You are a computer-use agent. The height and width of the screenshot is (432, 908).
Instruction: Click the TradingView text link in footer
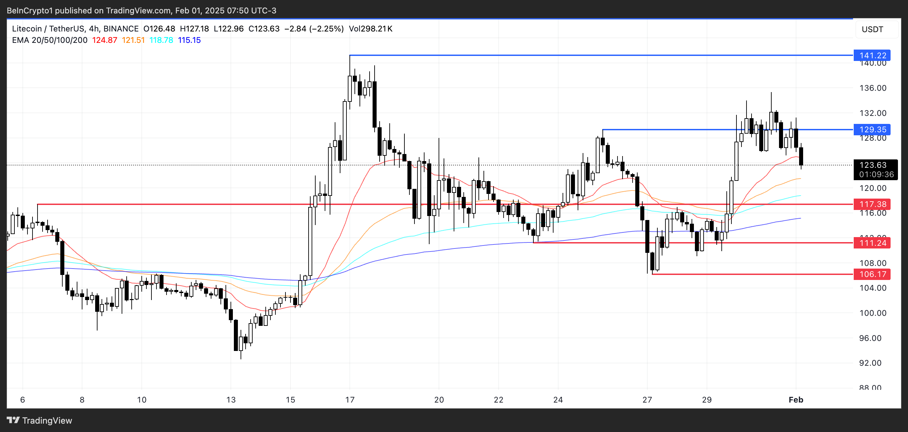[x=47, y=420]
